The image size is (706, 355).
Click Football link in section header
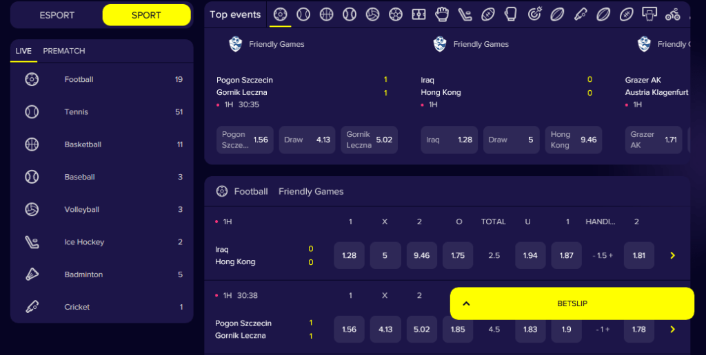coord(251,191)
